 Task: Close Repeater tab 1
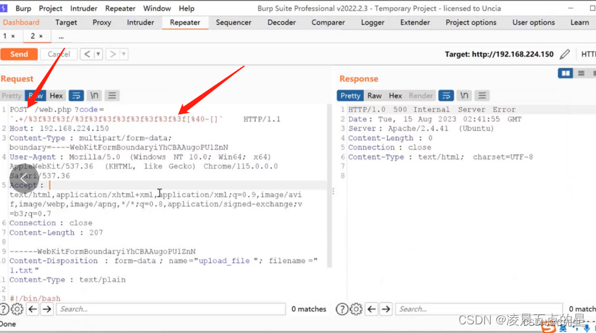pos(13,37)
